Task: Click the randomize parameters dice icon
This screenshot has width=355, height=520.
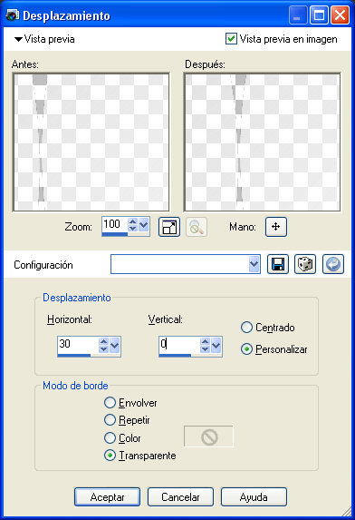Action: (x=305, y=264)
